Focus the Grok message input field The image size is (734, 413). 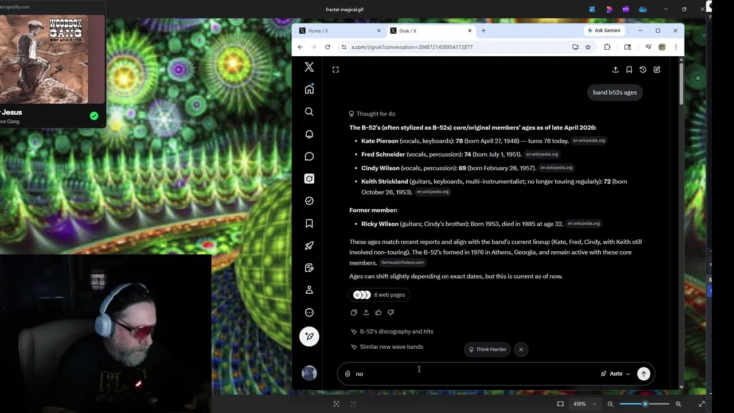[x=476, y=373]
